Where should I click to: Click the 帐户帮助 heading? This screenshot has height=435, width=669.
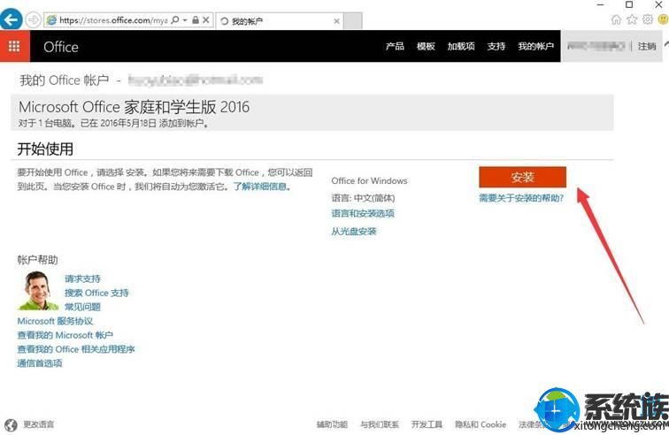click(x=37, y=260)
